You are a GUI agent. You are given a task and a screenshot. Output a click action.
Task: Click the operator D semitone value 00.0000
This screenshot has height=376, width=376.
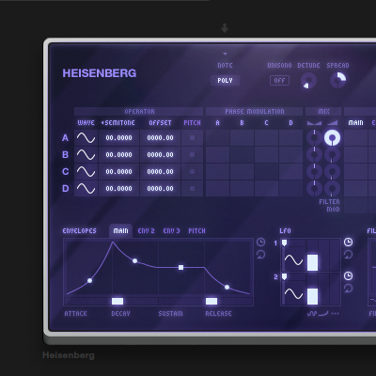click(x=118, y=189)
